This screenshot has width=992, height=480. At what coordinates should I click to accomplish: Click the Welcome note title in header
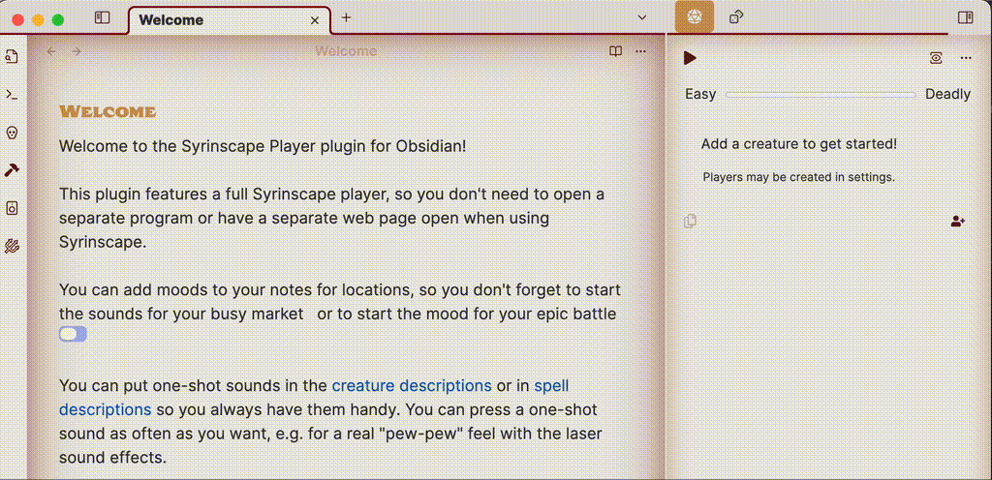coord(346,51)
